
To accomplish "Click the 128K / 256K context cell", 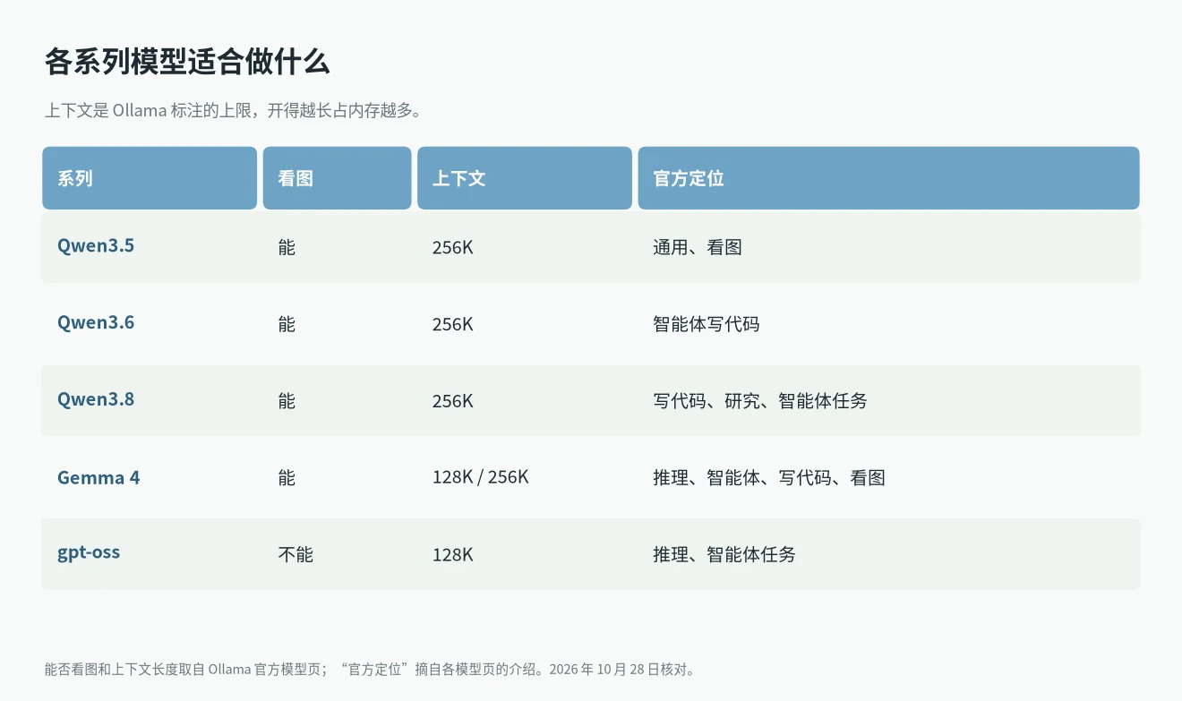I will [x=481, y=478].
